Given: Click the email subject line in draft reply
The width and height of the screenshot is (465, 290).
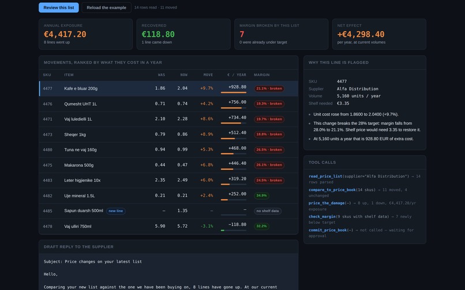Looking at the screenshot, I should (x=92, y=262).
